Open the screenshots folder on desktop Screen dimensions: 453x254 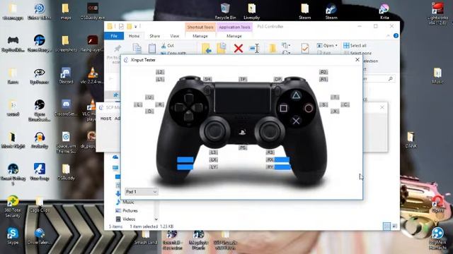click(66, 43)
